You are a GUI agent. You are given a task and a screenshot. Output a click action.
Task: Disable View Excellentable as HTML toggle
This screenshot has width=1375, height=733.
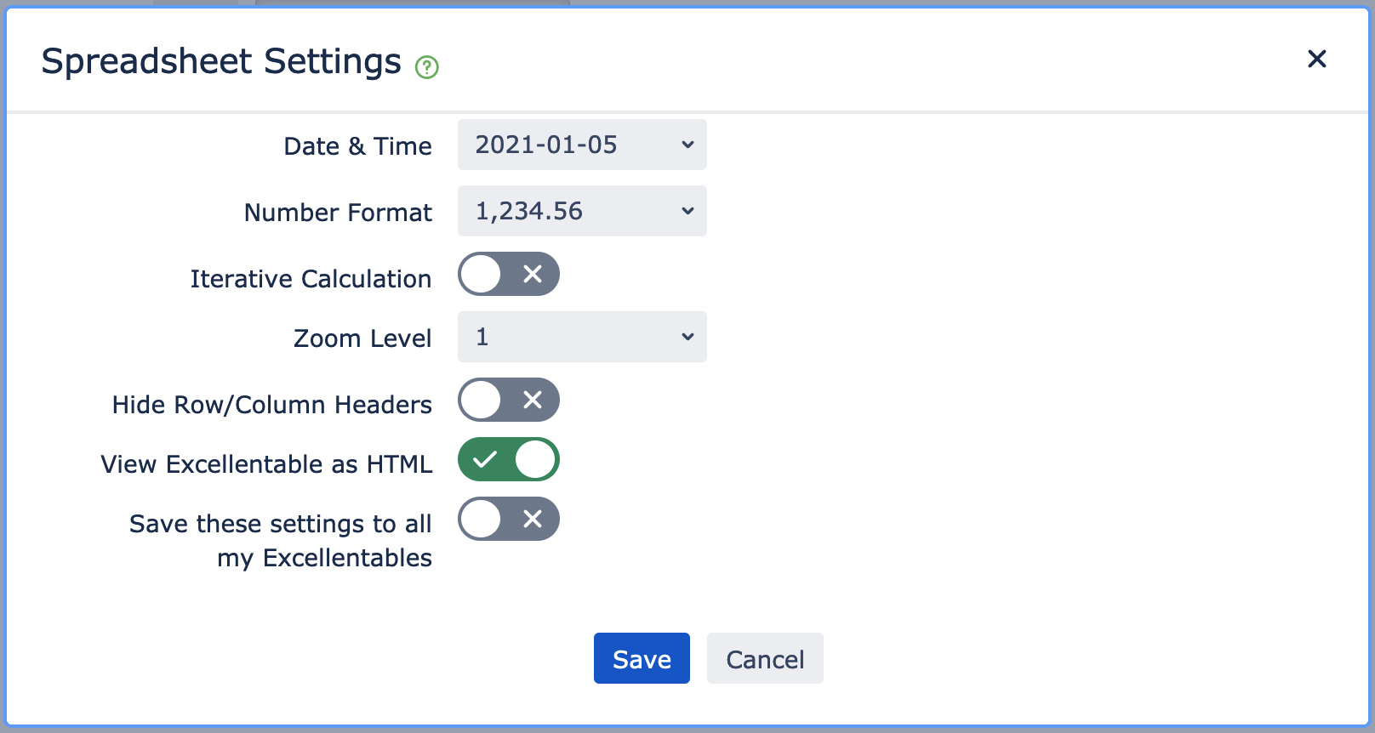tap(508, 459)
